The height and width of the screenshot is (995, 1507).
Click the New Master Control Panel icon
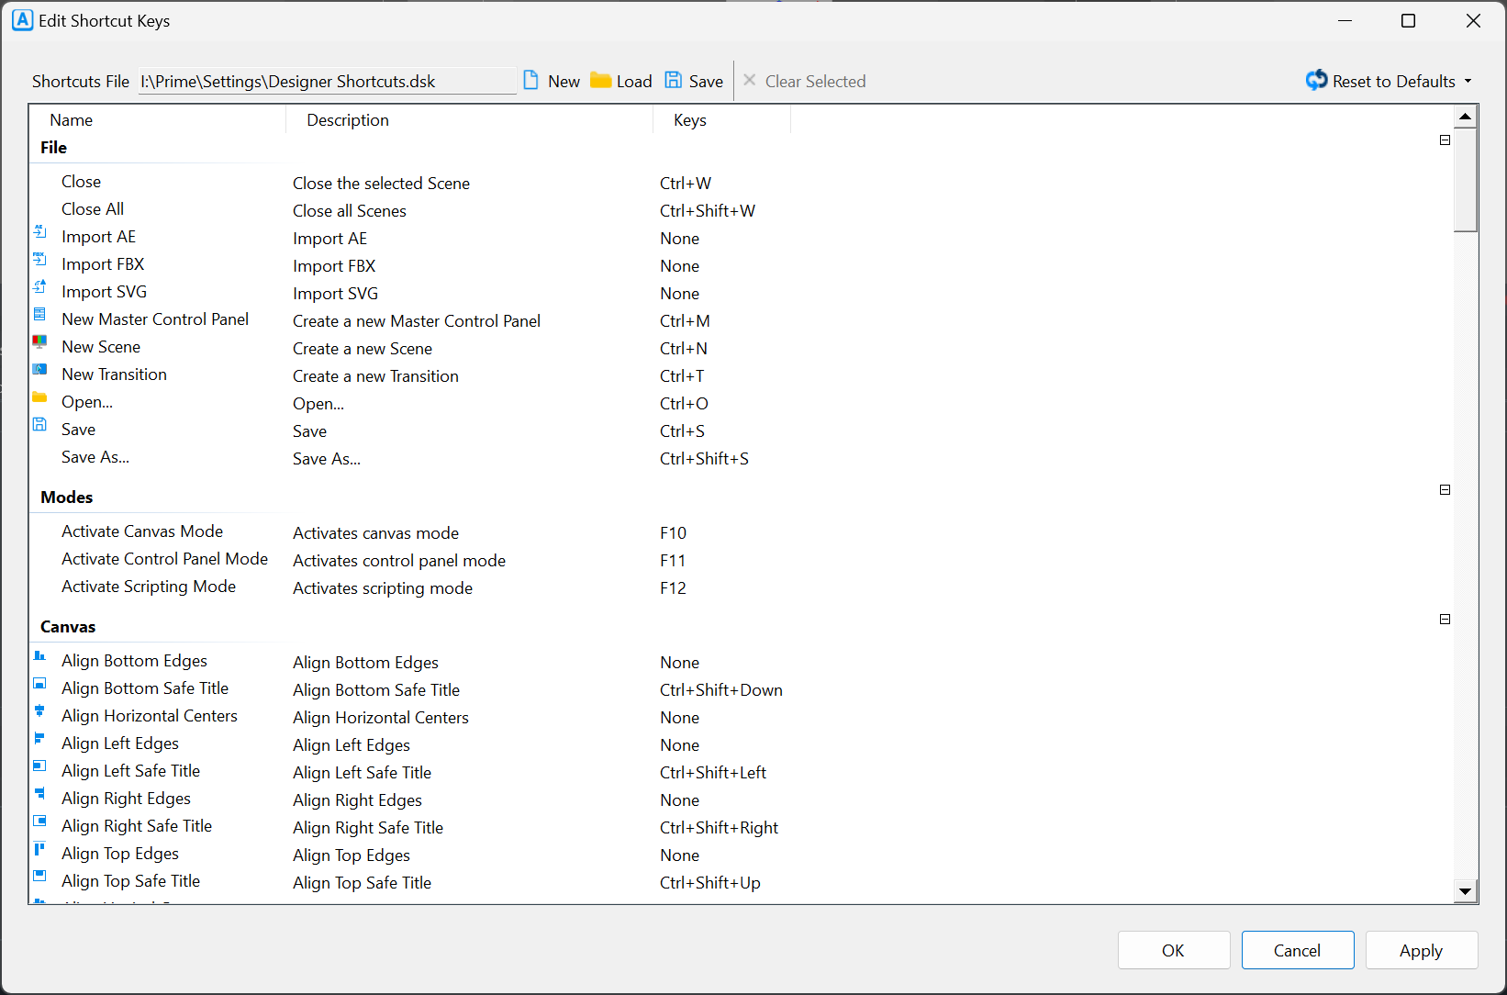pos(39,314)
